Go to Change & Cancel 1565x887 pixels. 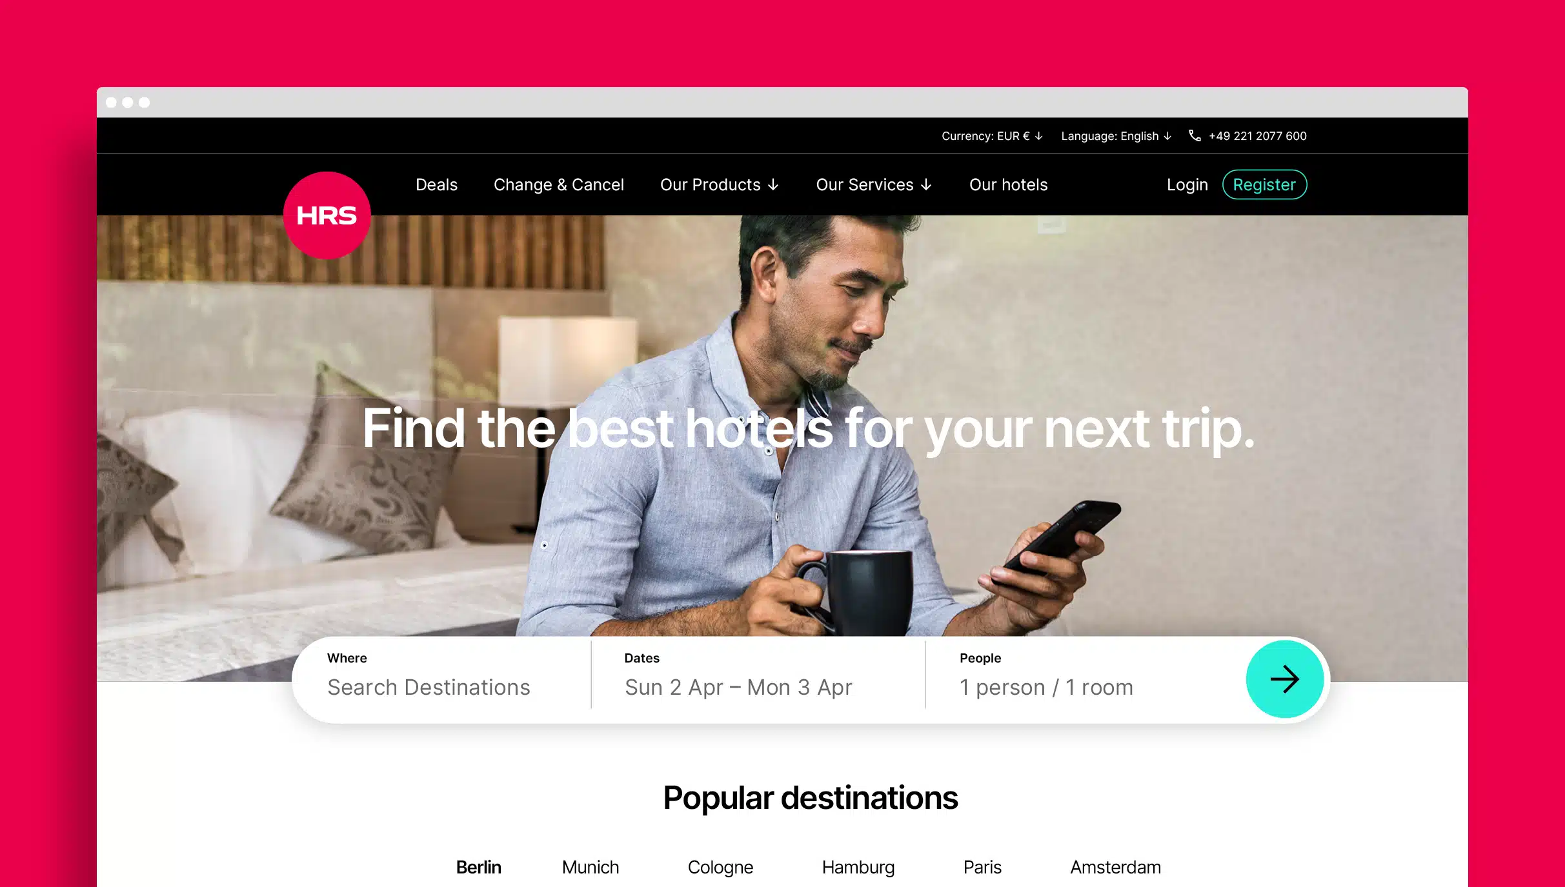tap(558, 185)
